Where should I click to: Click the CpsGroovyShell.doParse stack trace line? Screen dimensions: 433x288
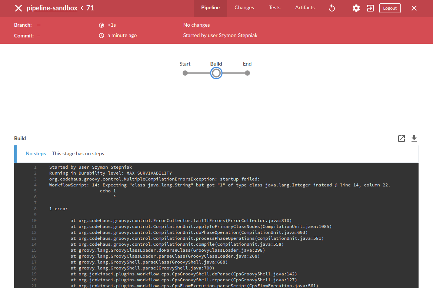[184, 274]
